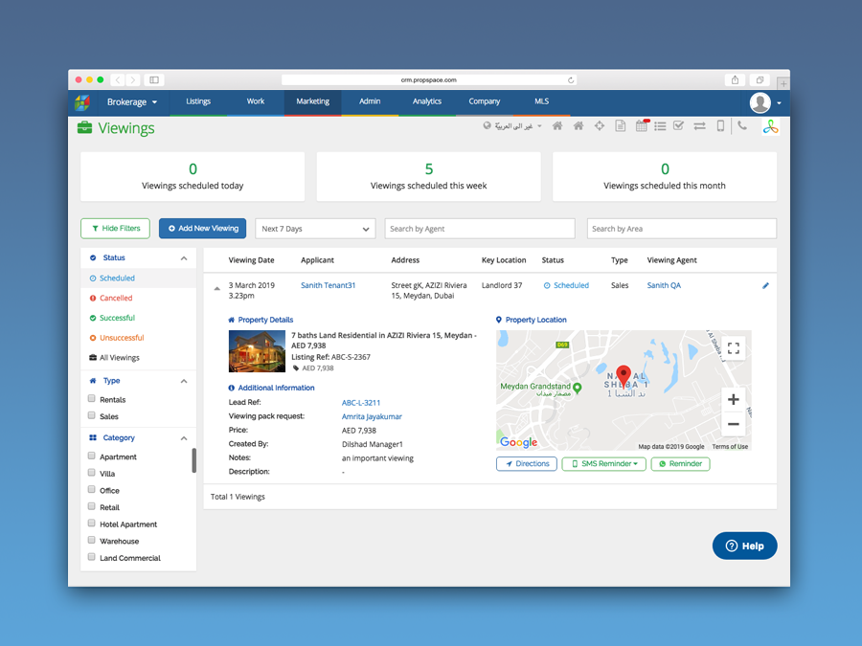862x646 pixels.
Task: Click the Safari show tabs icon
Action: coord(760,79)
